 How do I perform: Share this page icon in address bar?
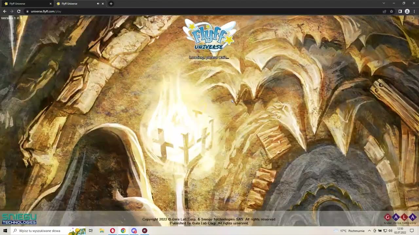(384, 11)
